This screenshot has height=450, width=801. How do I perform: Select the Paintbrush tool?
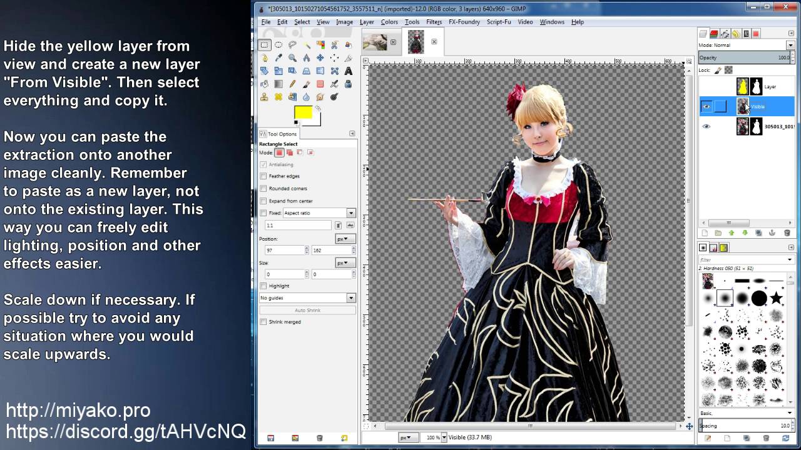[x=307, y=84]
